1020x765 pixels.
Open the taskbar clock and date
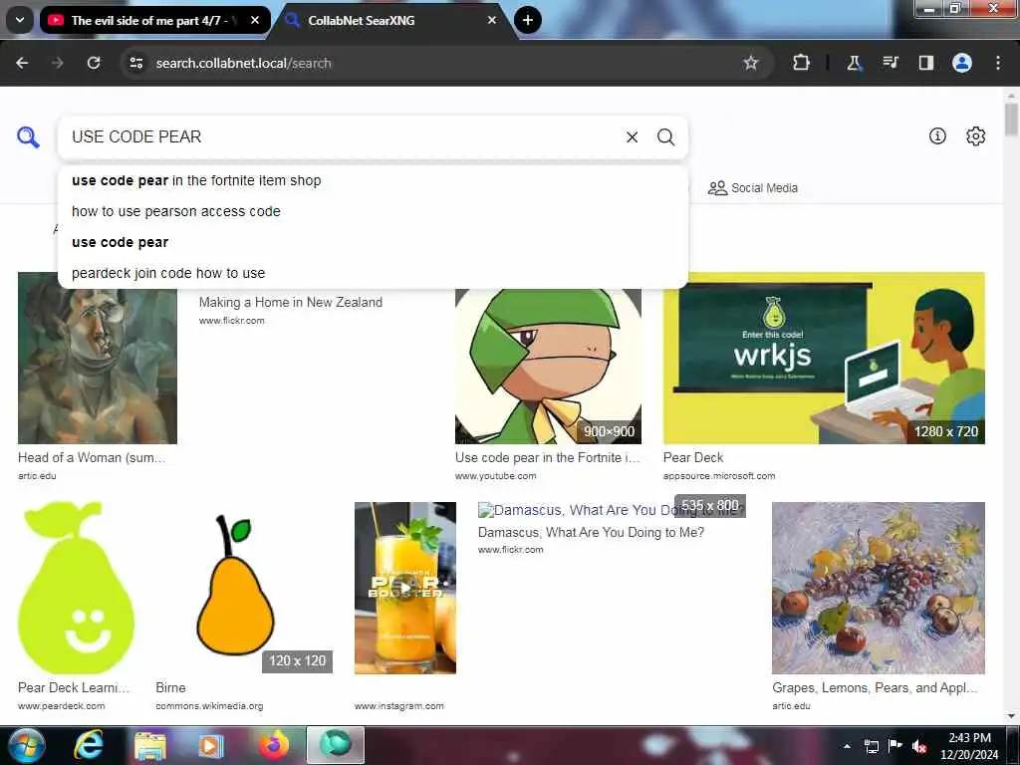969,746
